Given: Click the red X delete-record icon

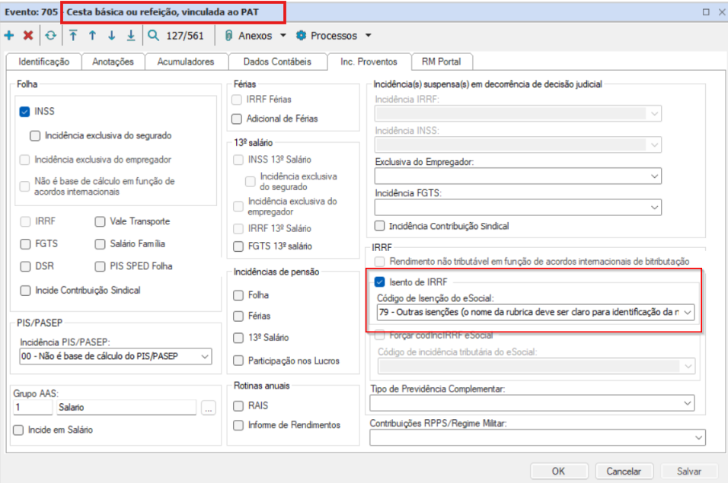Looking at the screenshot, I should point(28,36).
